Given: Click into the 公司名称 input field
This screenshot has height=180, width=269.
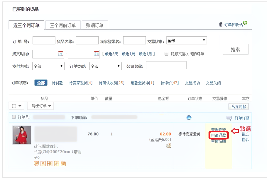Looking at the screenshot, I should coord(166,66).
